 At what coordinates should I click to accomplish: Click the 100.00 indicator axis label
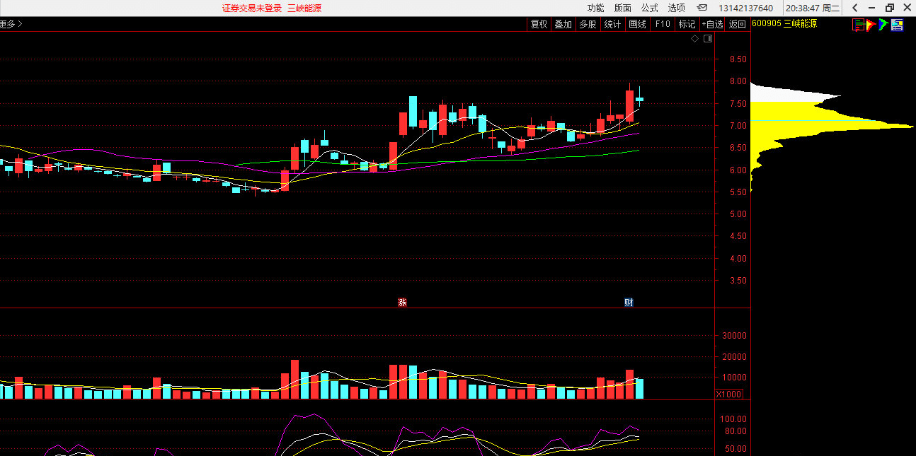tap(735, 419)
